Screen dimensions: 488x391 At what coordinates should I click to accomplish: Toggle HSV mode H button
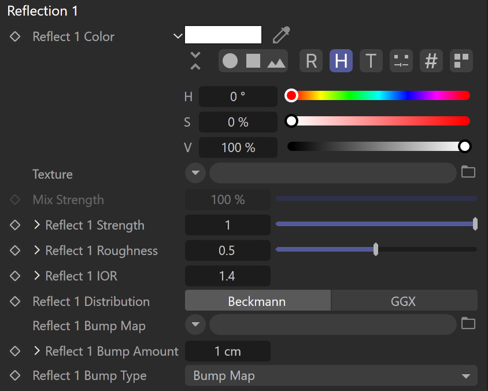pos(341,61)
